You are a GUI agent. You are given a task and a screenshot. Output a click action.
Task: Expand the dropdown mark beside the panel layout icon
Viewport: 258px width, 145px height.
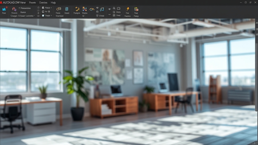(x=121, y=15)
